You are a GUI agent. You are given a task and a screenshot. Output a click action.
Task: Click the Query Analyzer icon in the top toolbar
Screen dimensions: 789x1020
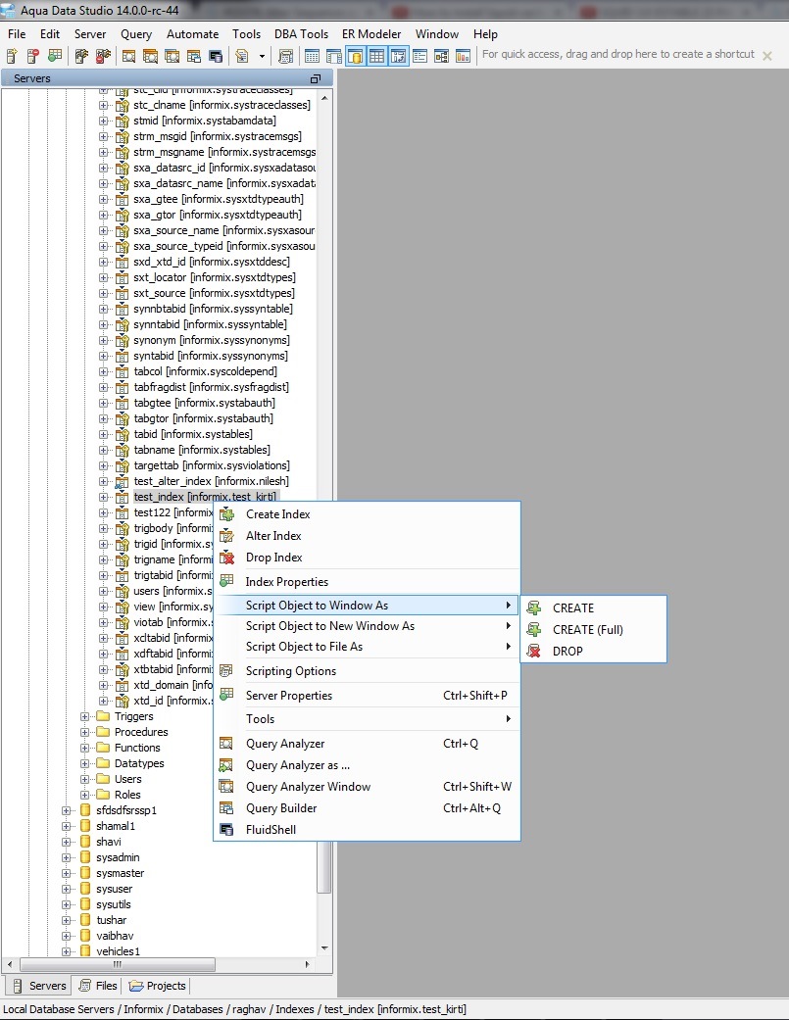[128, 57]
